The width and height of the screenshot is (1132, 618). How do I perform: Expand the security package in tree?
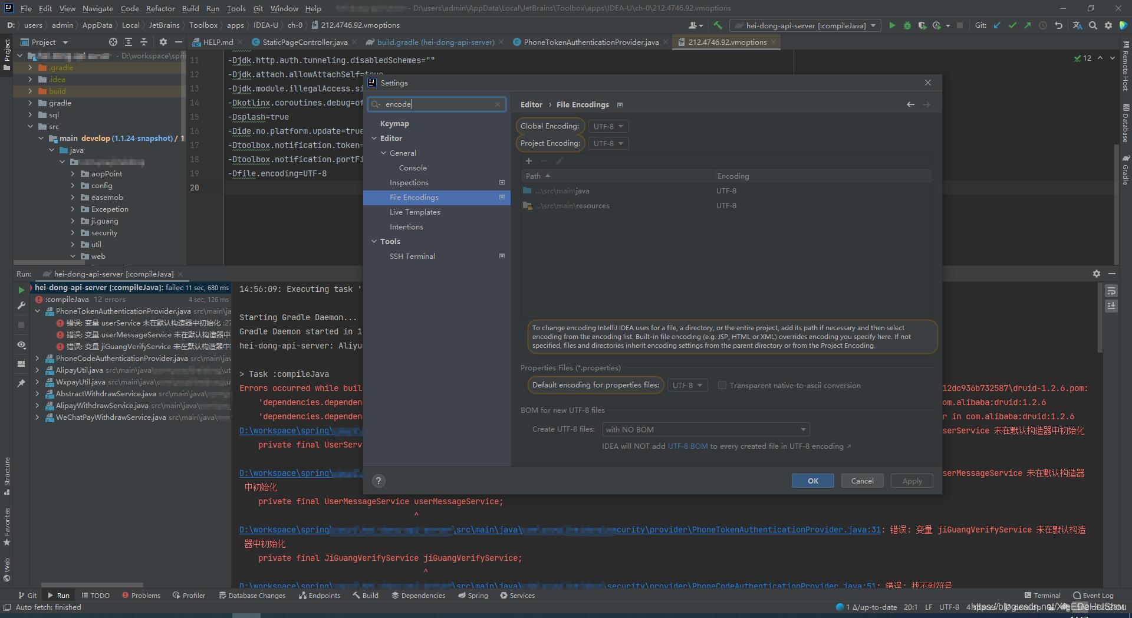coord(73,232)
